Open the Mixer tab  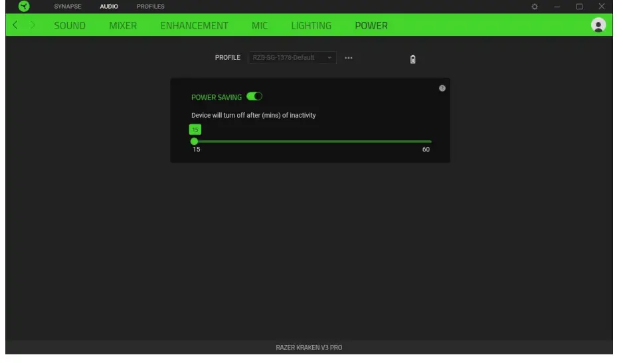coord(123,25)
